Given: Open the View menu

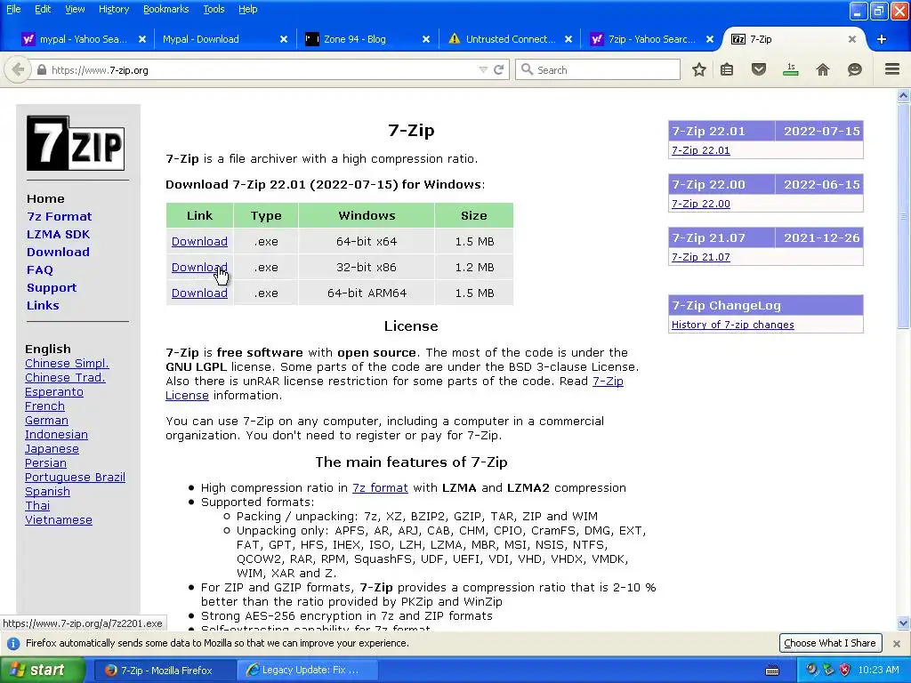Looking at the screenshot, I should pos(75,9).
